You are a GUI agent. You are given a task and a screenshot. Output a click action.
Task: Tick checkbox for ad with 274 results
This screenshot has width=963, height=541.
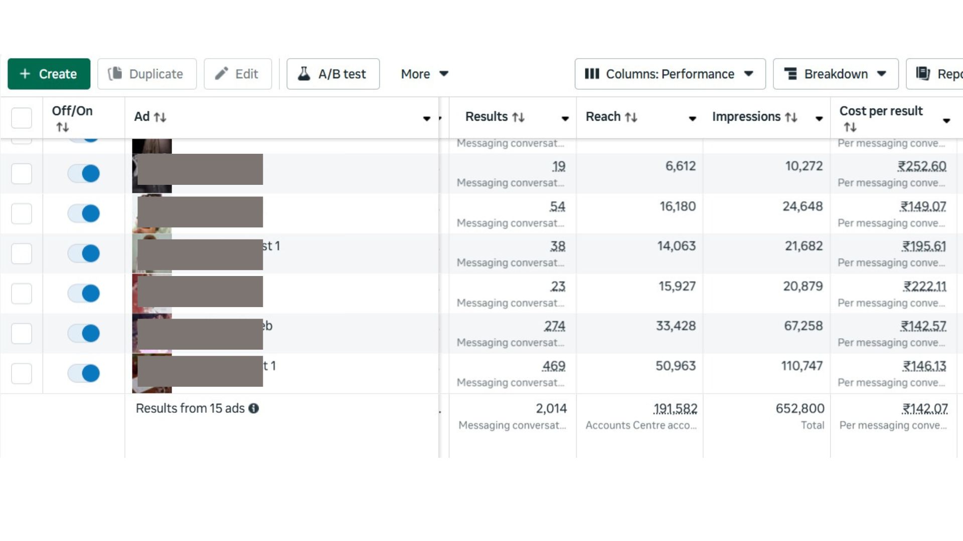[22, 333]
